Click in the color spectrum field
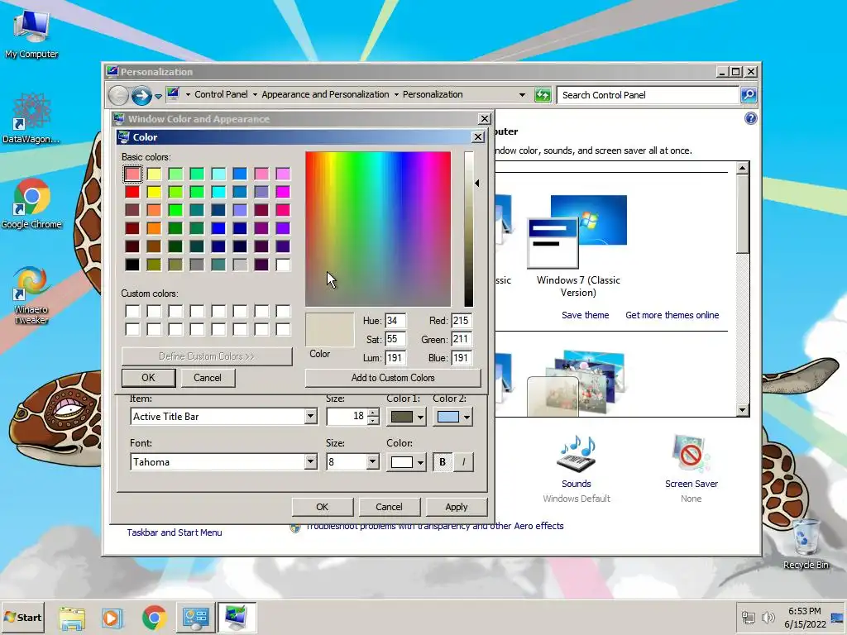847x635 pixels. (x=378, y=229)
